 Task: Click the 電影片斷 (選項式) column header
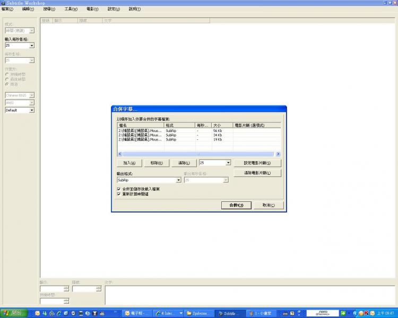pos(257,125)
